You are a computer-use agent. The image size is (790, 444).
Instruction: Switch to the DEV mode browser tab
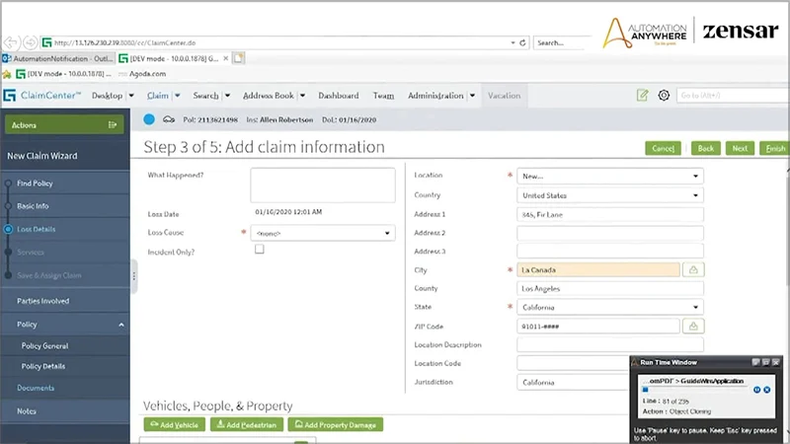[175, 58]
